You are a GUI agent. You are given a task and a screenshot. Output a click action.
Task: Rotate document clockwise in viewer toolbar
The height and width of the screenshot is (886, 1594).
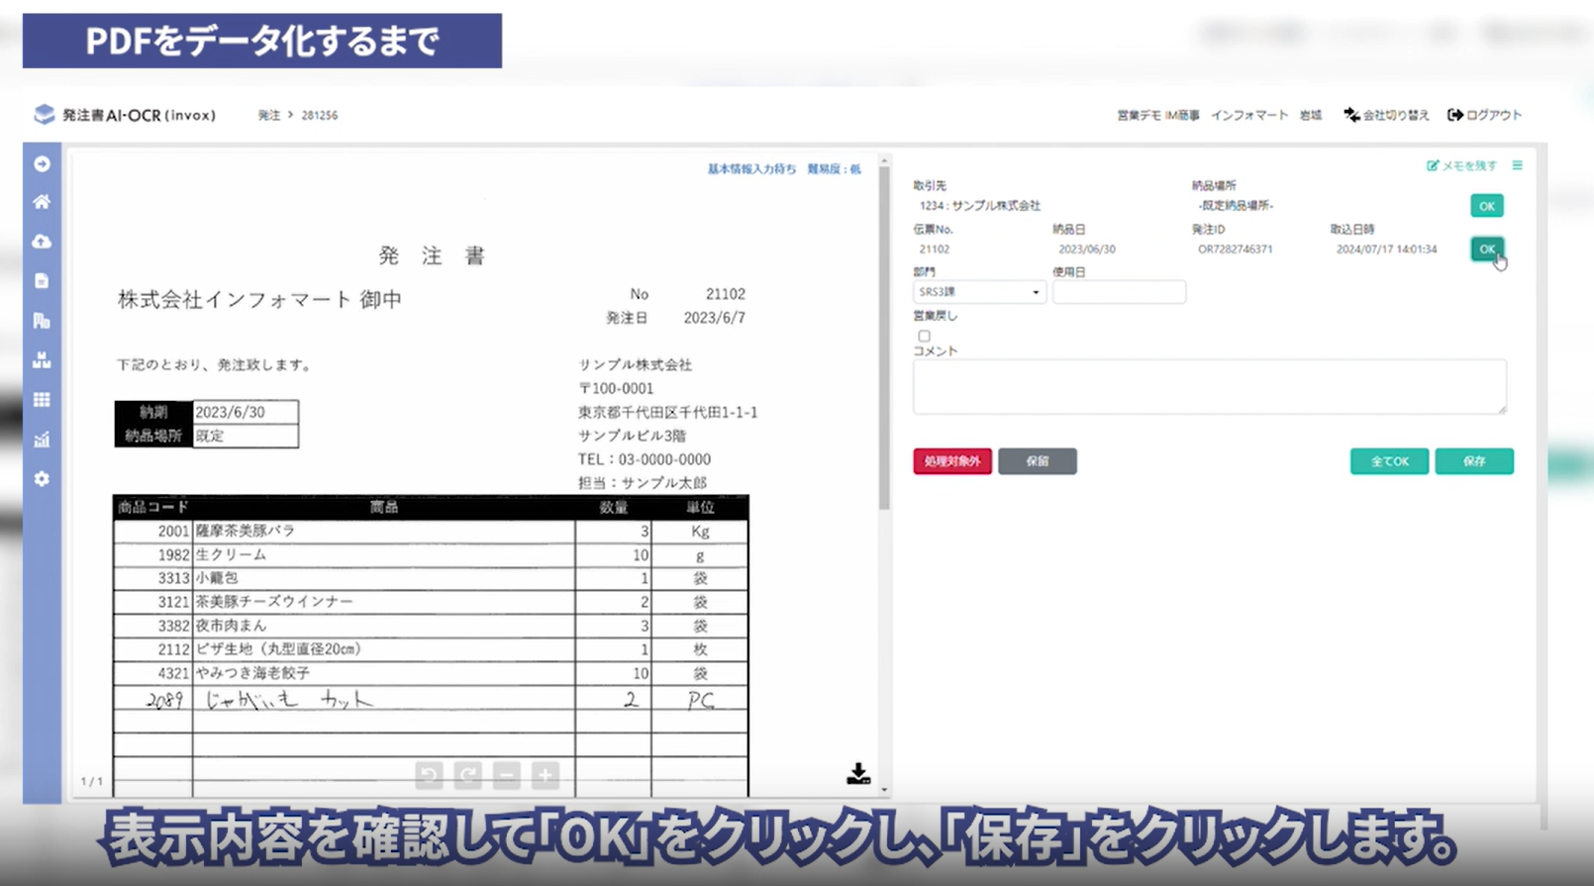467,775
